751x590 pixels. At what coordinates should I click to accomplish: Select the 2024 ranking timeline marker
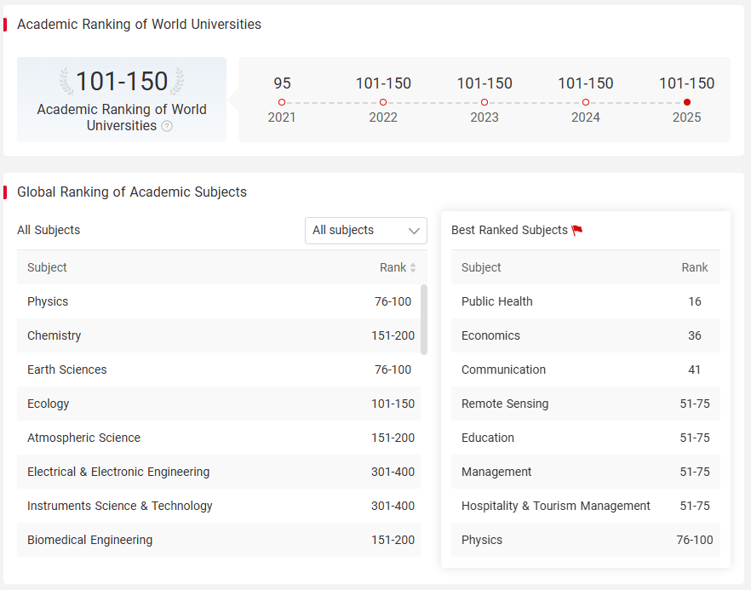[585, 102]
